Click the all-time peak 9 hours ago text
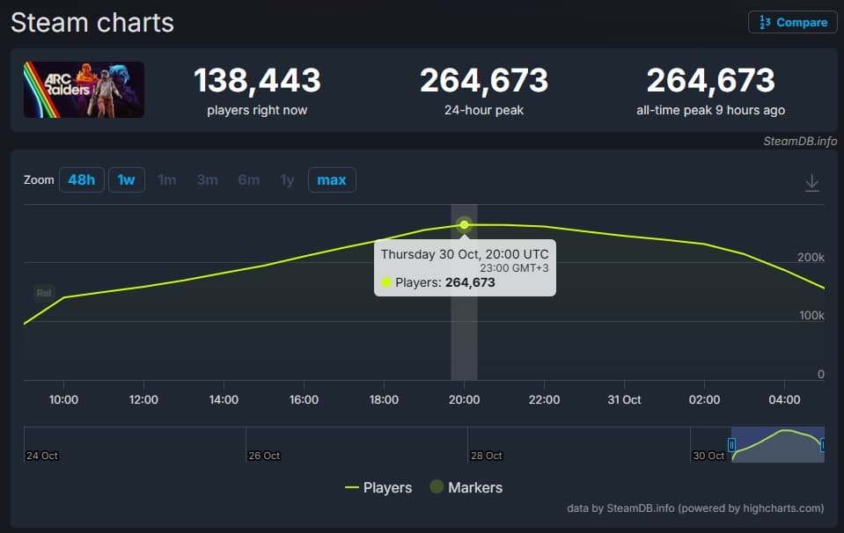 coord(710,110)
